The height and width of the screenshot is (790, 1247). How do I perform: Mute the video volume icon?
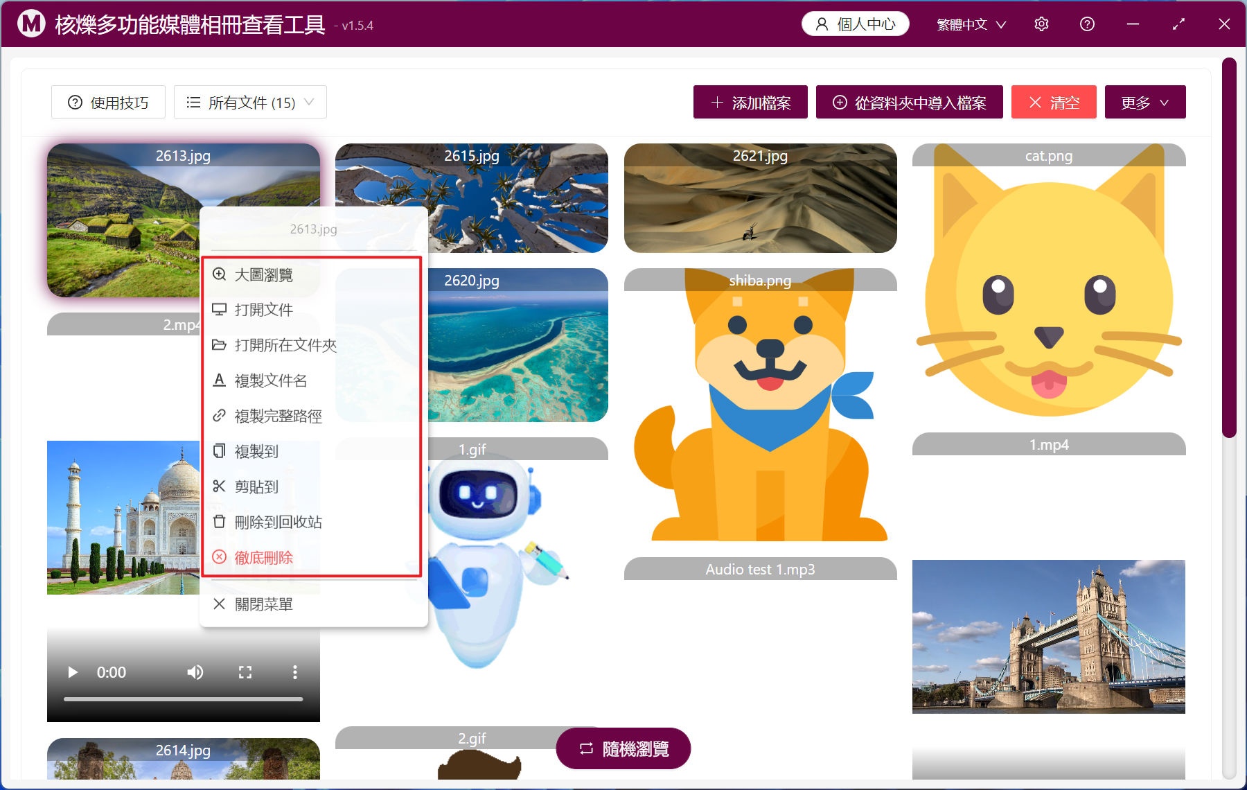(x=195, y=672)
